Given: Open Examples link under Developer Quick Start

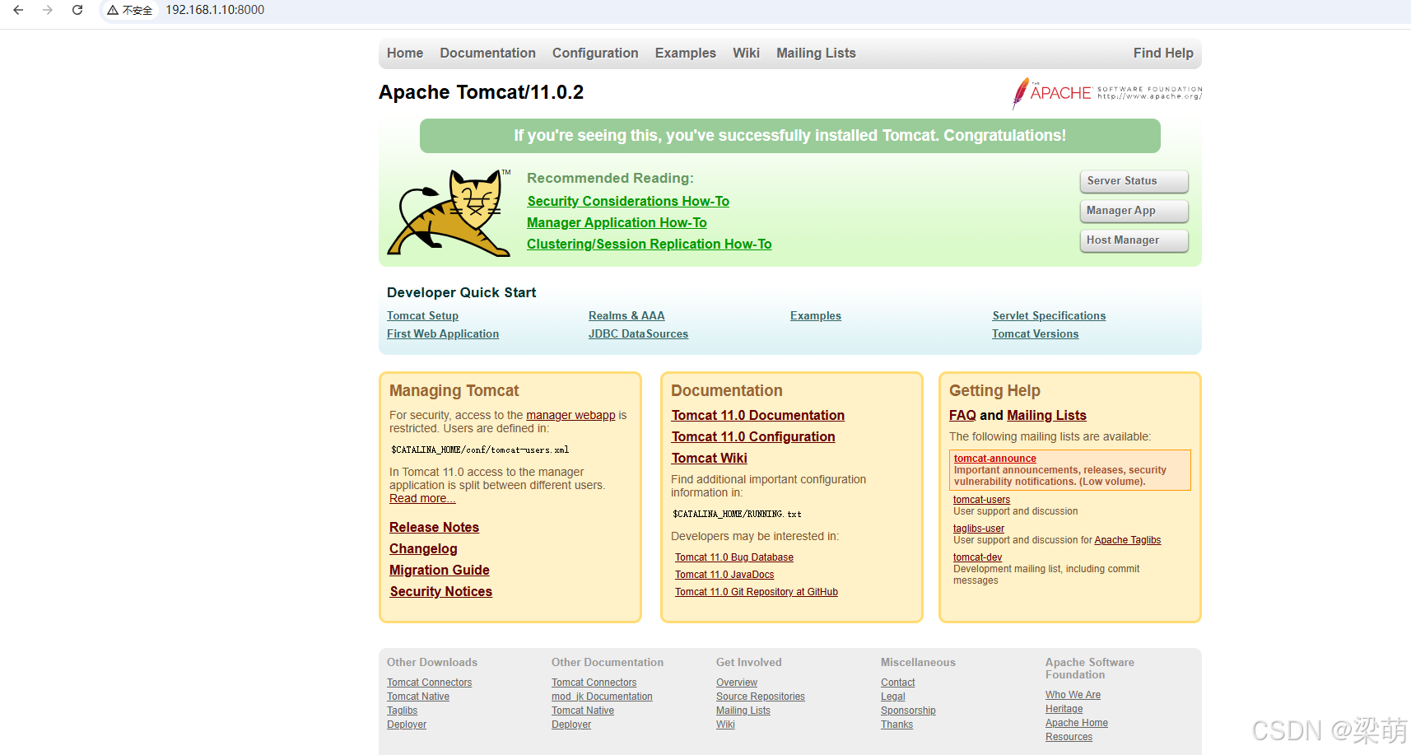Looking at the screenshot, I should coord(816,315).
